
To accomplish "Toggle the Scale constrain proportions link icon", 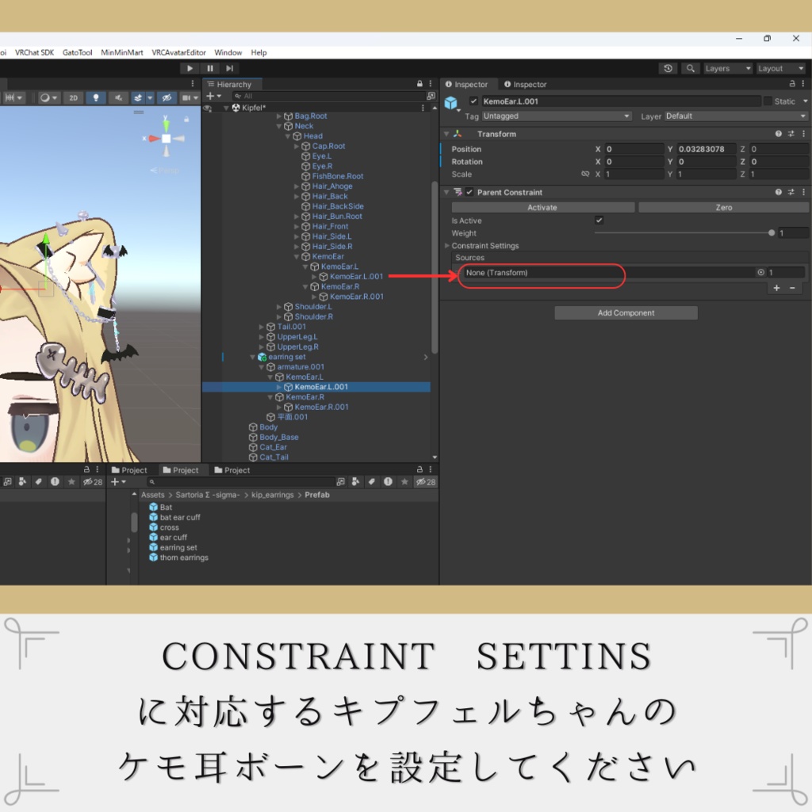I will coord(585,174).
